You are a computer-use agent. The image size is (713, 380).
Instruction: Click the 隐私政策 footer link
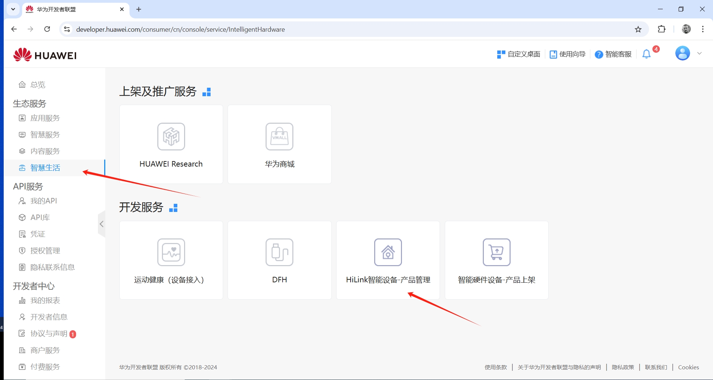pyautogui.click(x=623, y=367)
